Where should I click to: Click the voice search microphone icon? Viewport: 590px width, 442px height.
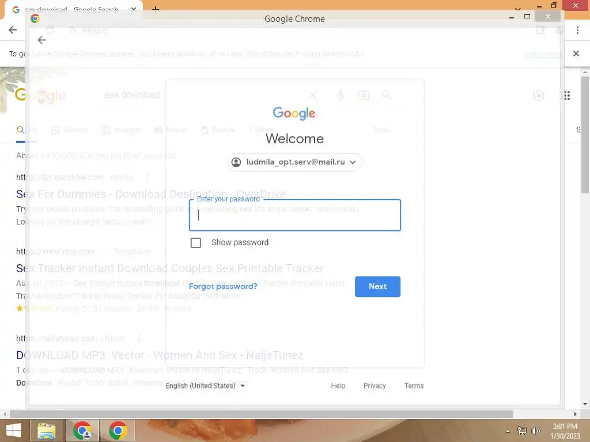pyautogui.click(x=341, y=95)
